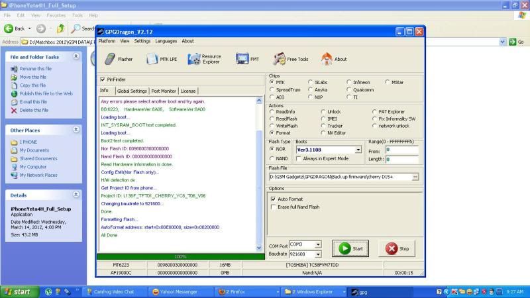Click the red Stop button
Image resolution: width=530 pixels, height=298 pixels.
(x=397, y=248)
